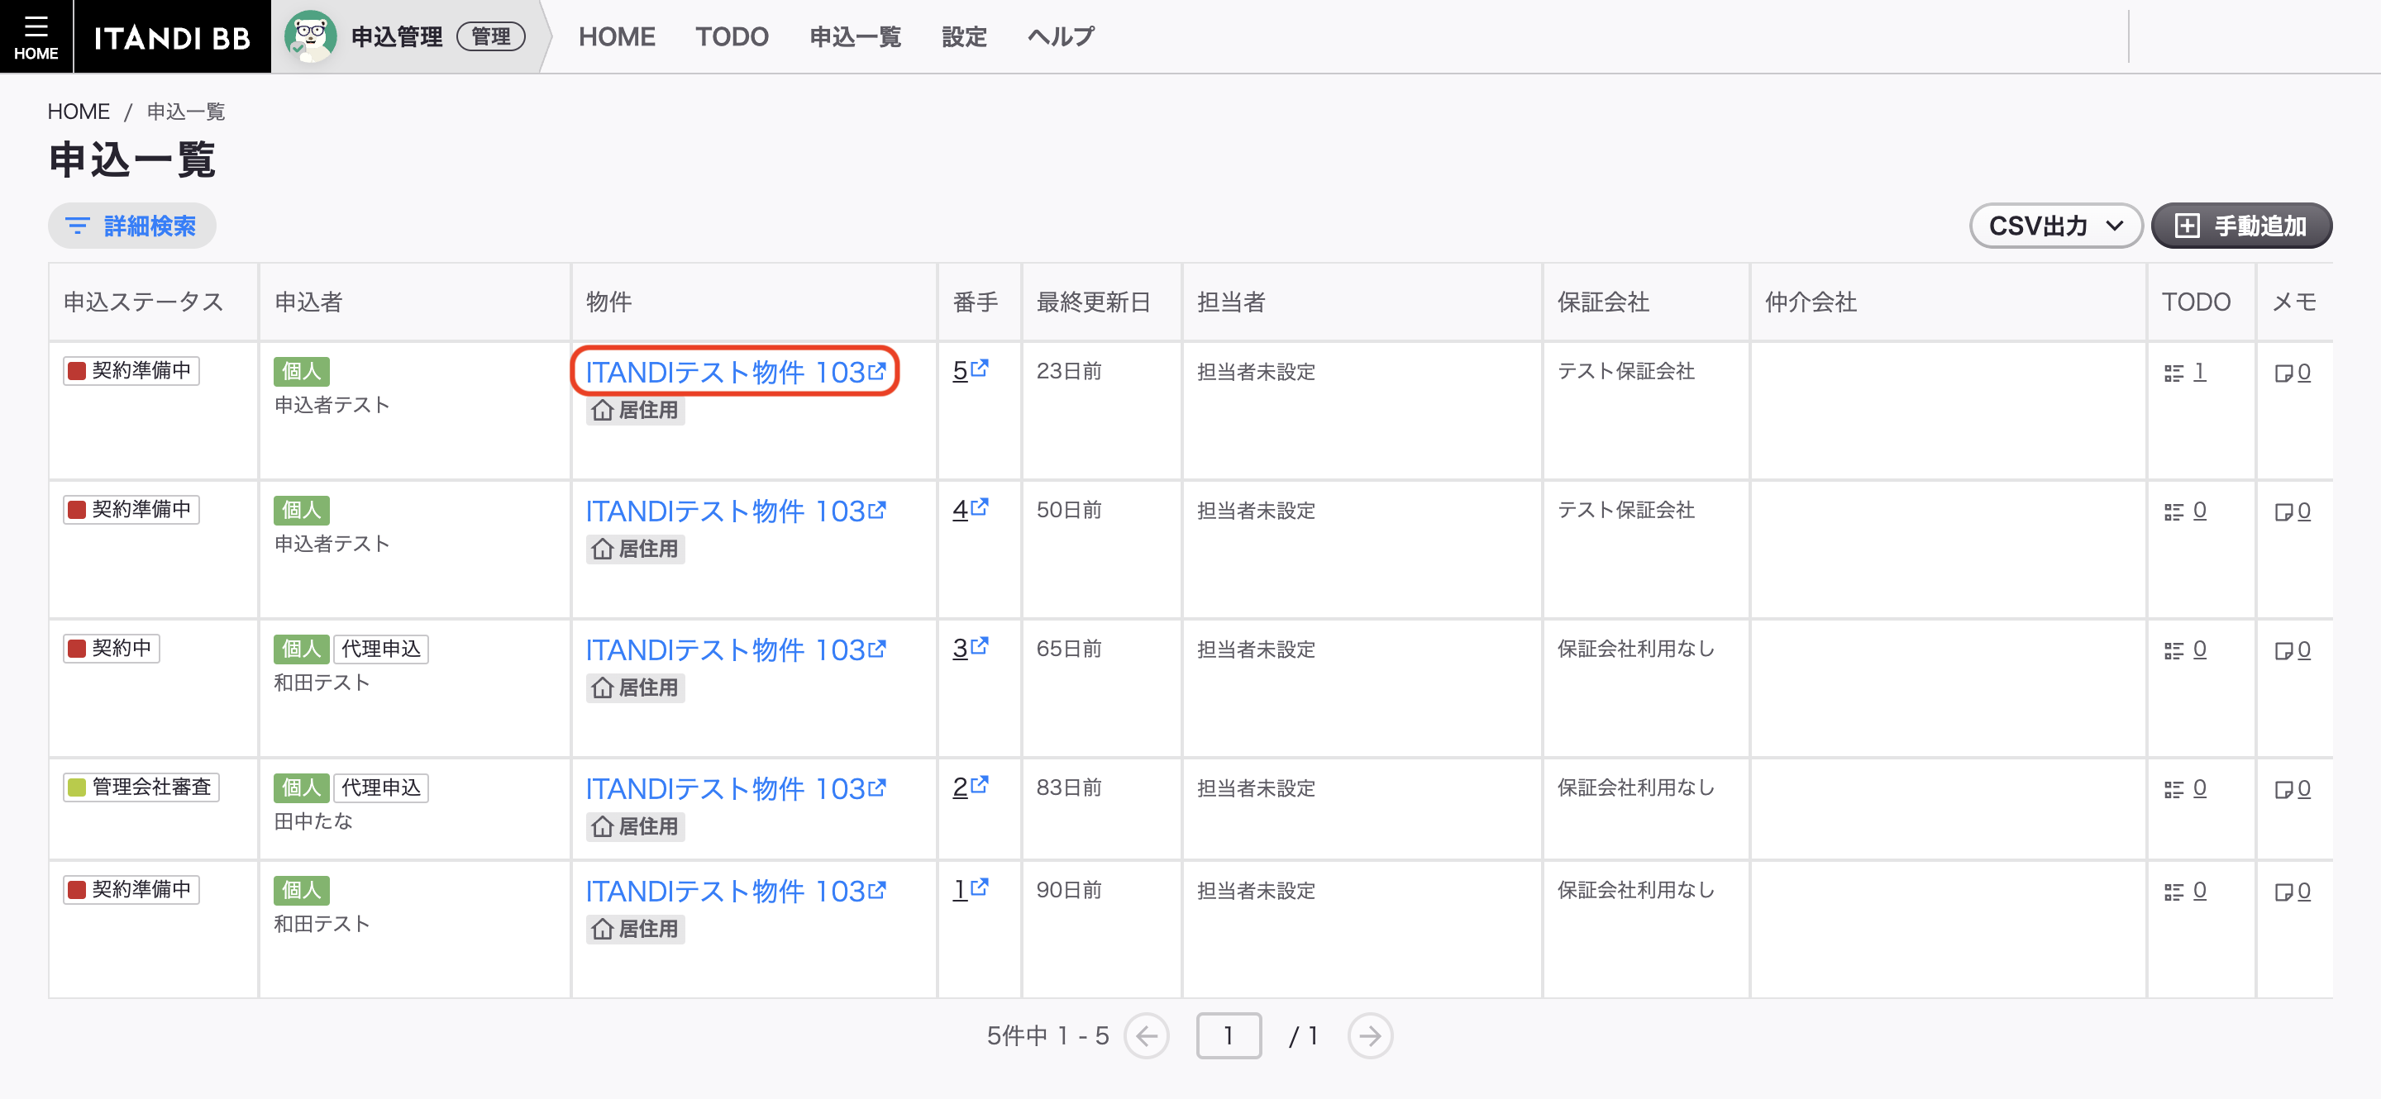2381x1099 pixels.
Task: Open ITANDIテスト物件 103 in 83日前 row
Action: 736,787
